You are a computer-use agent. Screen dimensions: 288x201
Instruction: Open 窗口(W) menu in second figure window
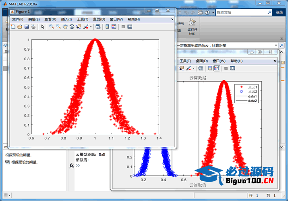[x=219, y=61]
